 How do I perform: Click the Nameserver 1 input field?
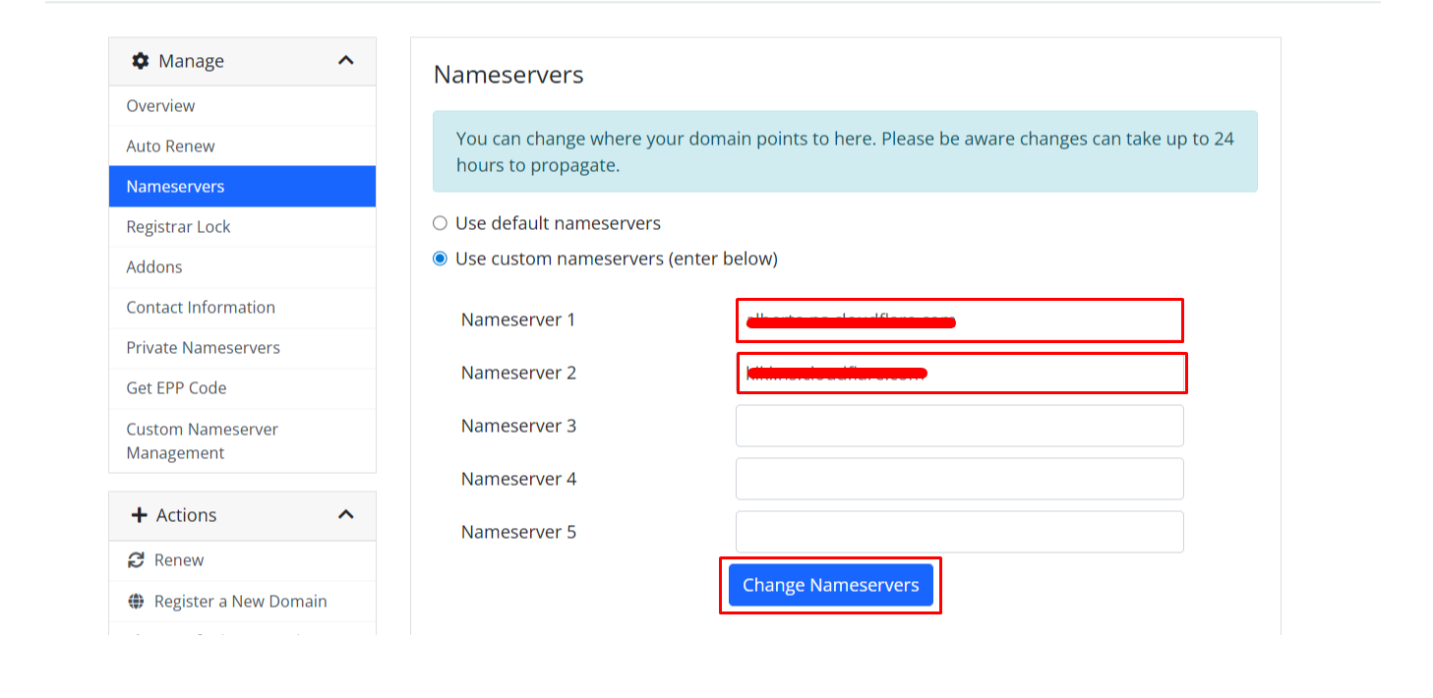click(x=959, y=320)
